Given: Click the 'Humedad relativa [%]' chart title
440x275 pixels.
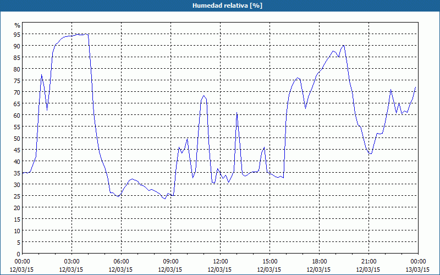Looking at the screenshot, I should [227, 5].
